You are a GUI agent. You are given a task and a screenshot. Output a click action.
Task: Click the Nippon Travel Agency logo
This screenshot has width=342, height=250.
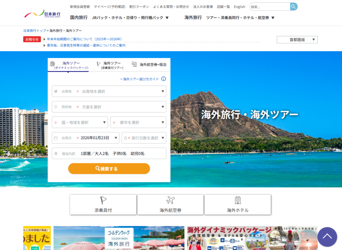click(42, 15)
